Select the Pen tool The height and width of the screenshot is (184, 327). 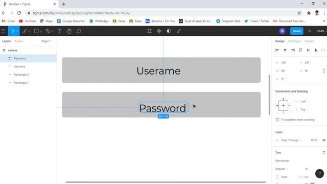[48, 31]
